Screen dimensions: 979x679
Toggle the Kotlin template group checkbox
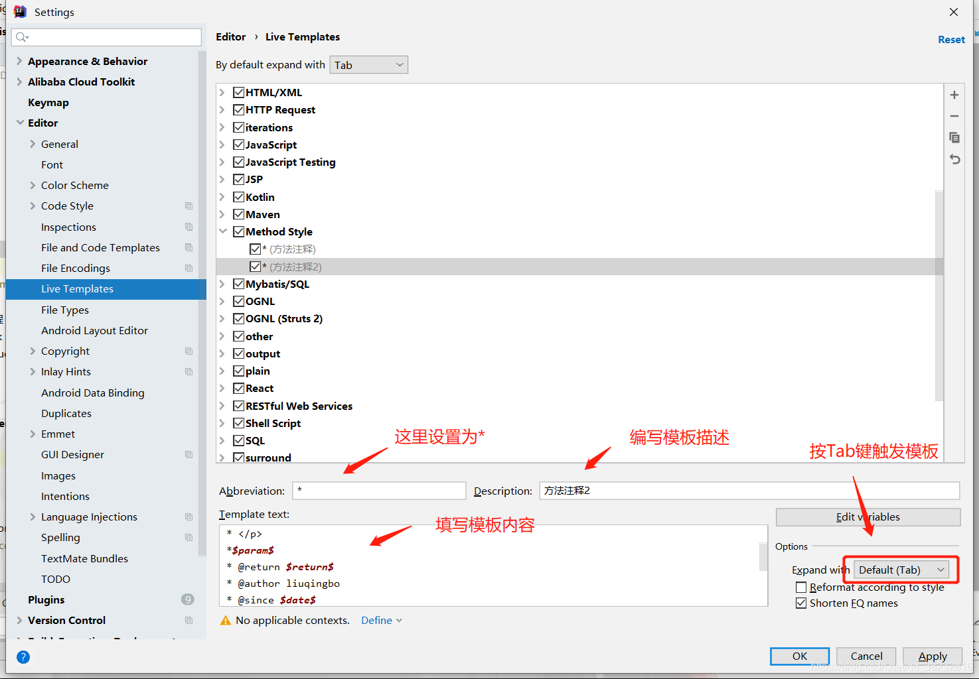click(239, 197)
